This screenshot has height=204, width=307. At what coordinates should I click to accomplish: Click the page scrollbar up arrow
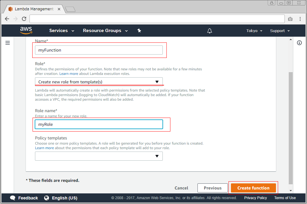tap(291, 40)
